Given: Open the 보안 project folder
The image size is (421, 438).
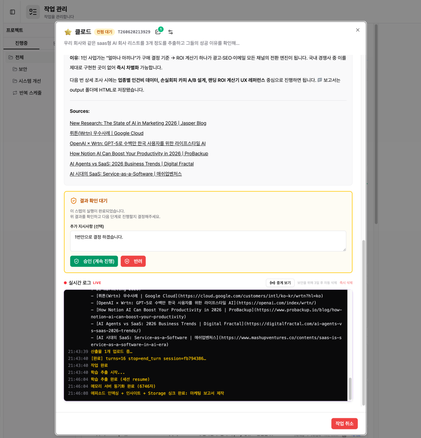Looking at the screenshot, I should click(23, 69).
